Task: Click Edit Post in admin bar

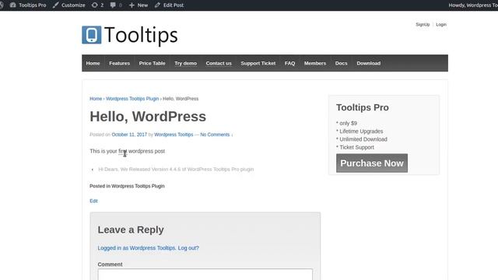Action: [x=169, y=5]
